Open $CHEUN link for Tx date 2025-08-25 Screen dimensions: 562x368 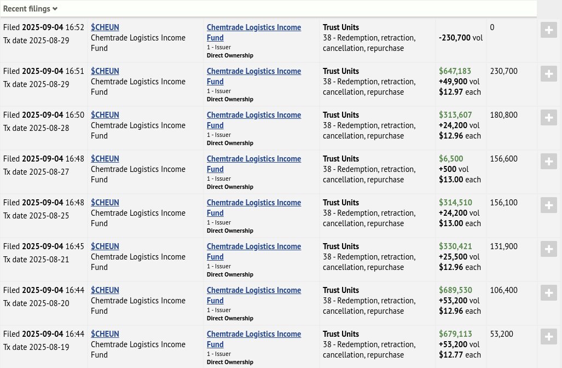105,202
